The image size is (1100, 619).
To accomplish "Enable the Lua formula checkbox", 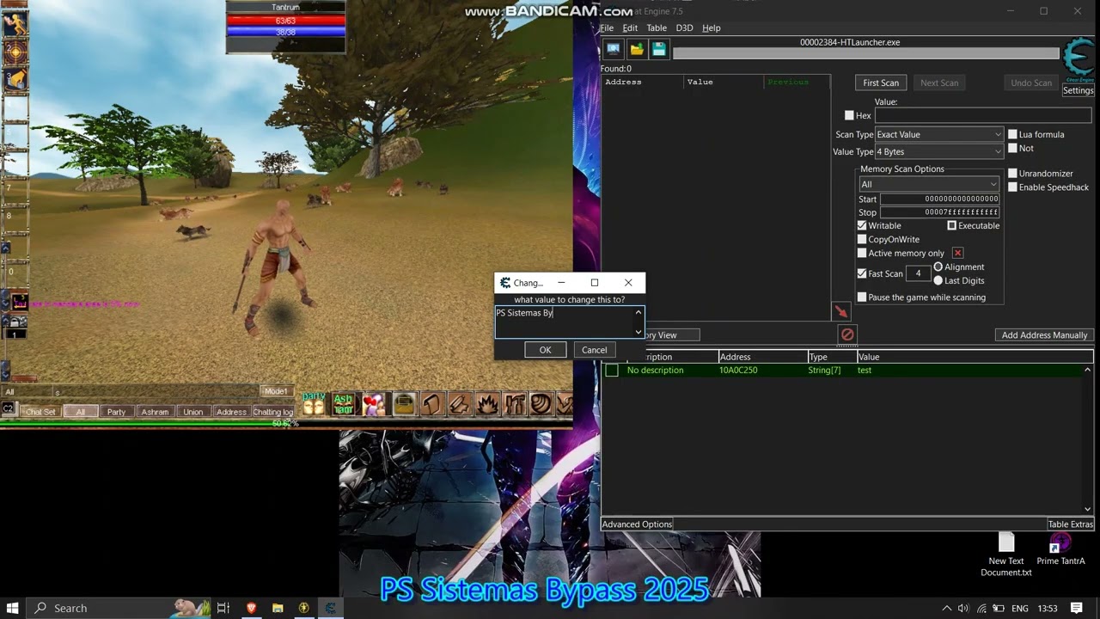I will (x=1012, y=134).
